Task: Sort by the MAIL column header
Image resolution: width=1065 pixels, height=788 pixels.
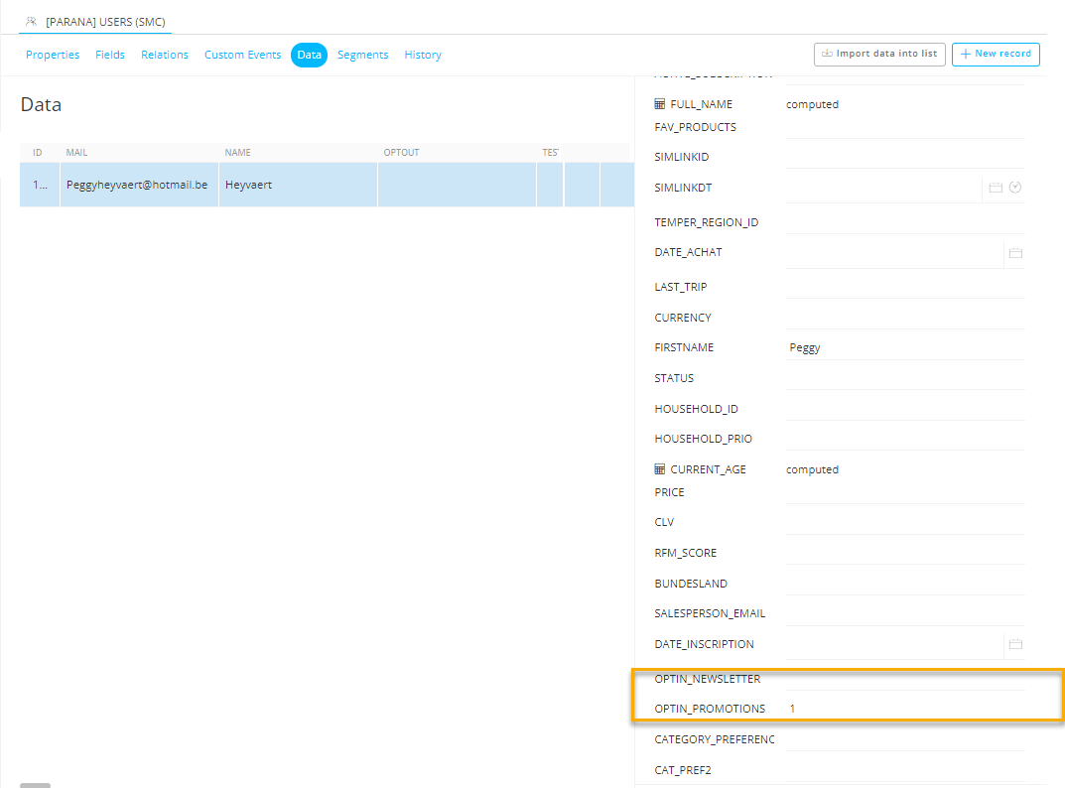Action: [76, 153]
